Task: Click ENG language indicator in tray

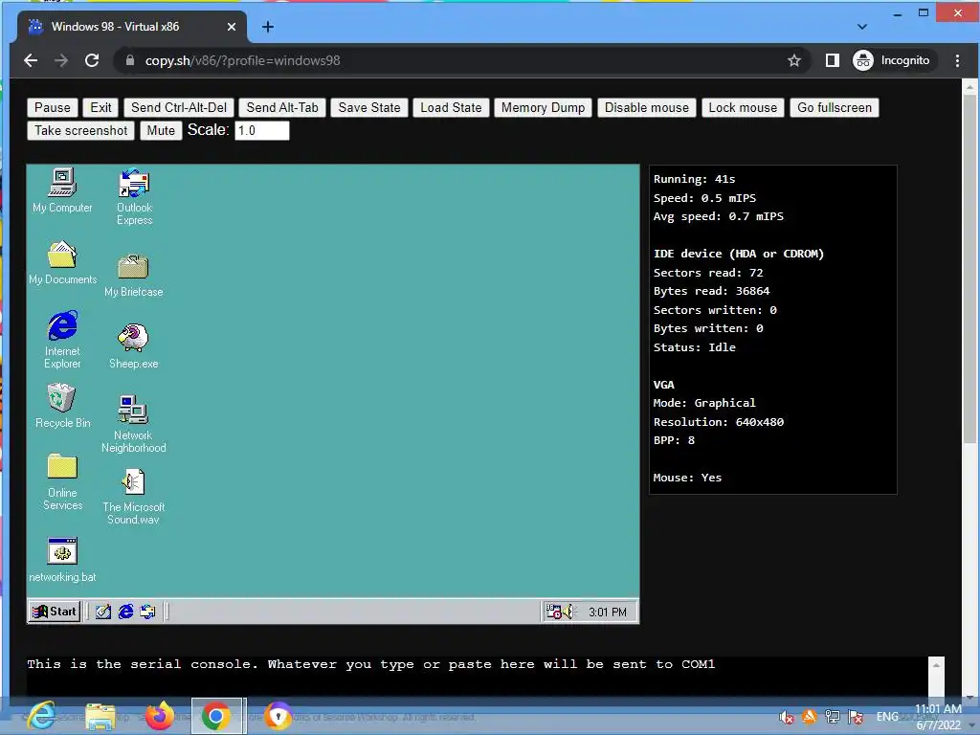Action: [887, 716]
